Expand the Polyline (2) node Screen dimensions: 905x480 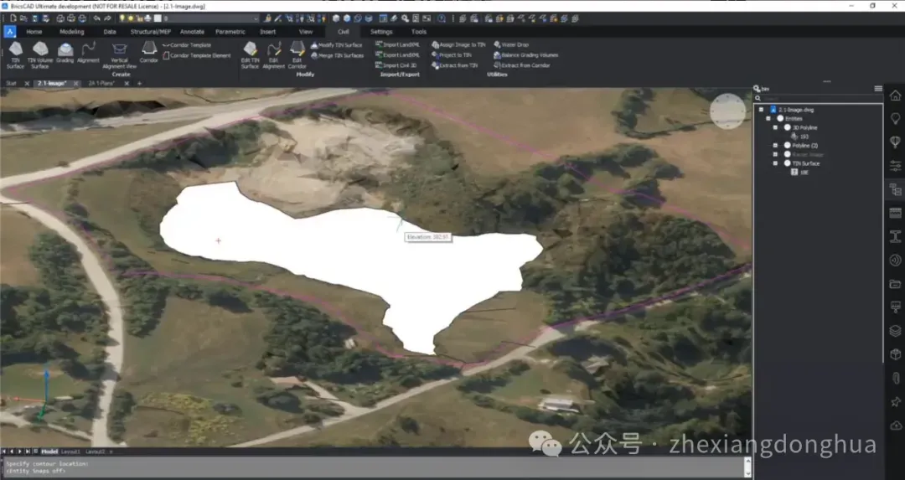point(775,146)
